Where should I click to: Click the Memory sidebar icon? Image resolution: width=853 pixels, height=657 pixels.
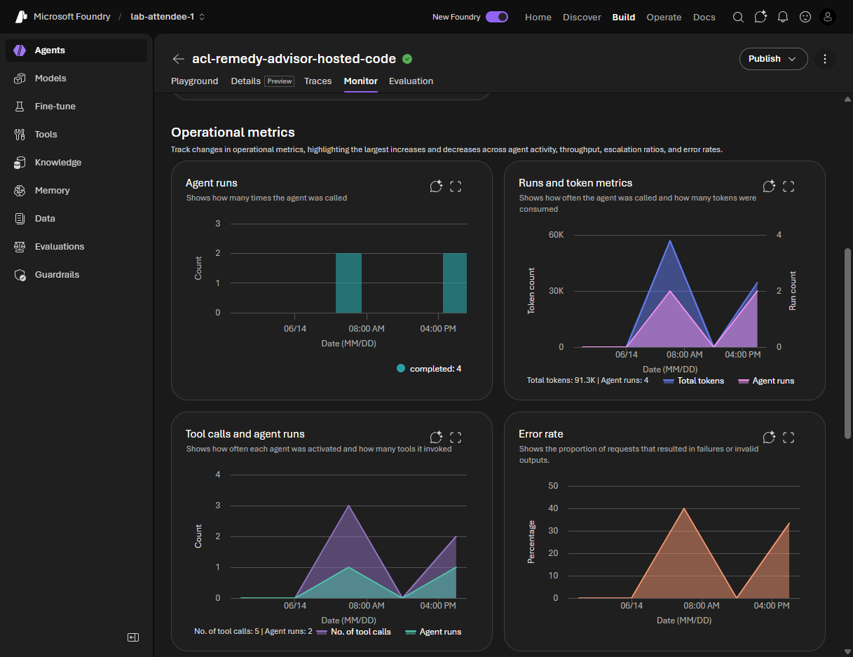(20, 191)
